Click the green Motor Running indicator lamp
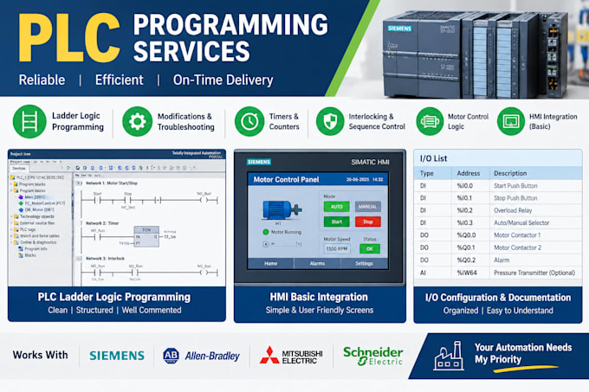Viewport: 589px width, 392px height. coord(266,232)
